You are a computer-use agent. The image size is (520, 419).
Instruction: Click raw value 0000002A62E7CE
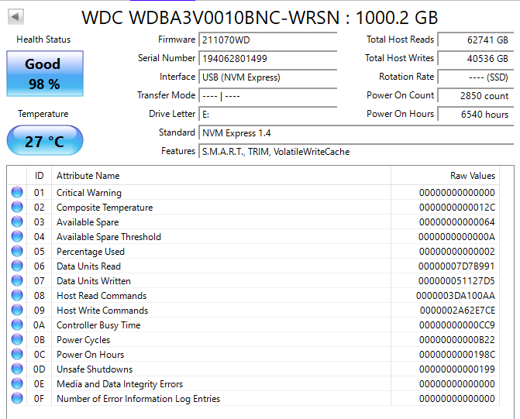point(457,311)
